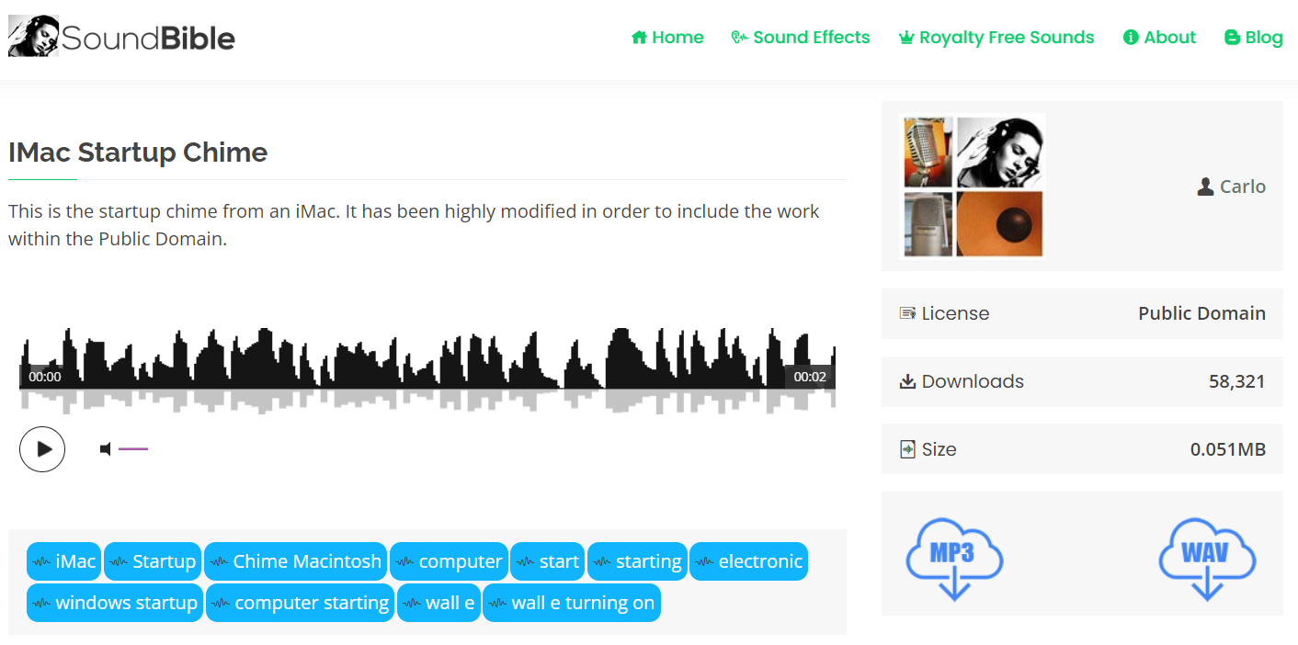Choose the start tag
The width and height of the screenshot is (1298, 645).
547,561
